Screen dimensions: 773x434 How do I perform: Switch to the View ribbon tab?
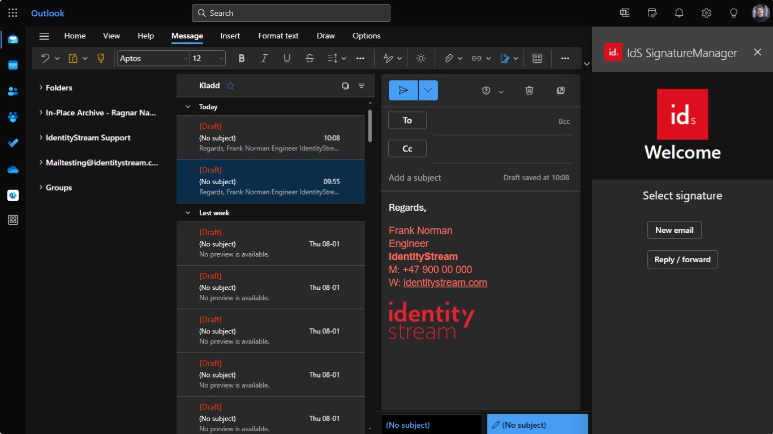[111, 36]
